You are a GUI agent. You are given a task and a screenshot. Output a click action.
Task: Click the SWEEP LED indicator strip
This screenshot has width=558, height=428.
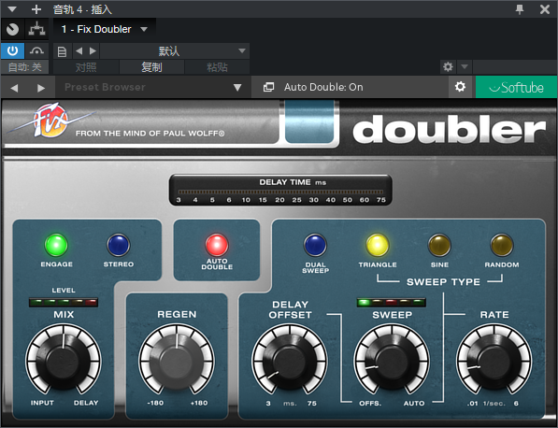pos(391,303)
